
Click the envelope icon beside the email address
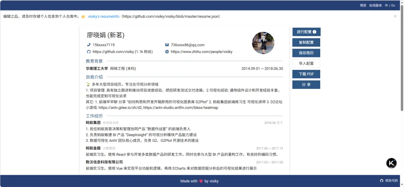coord(167,45)
